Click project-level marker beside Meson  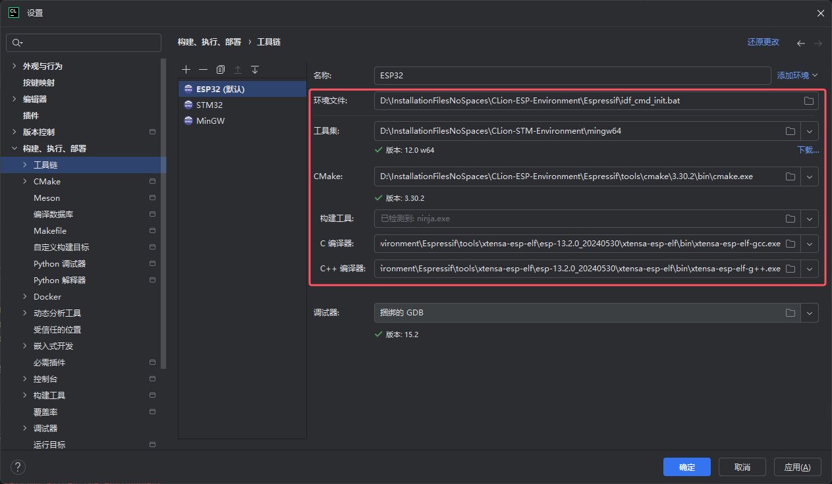point(152,198)
